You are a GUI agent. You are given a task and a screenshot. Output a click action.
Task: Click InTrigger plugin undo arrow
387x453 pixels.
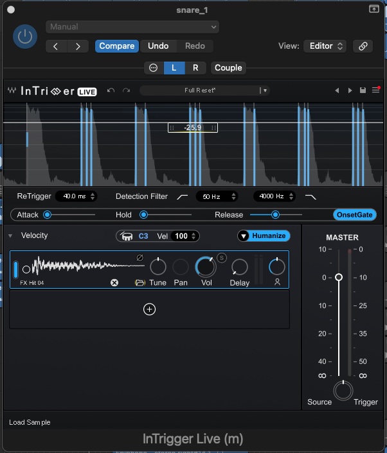pyautogui.click(x=111, y=90)
